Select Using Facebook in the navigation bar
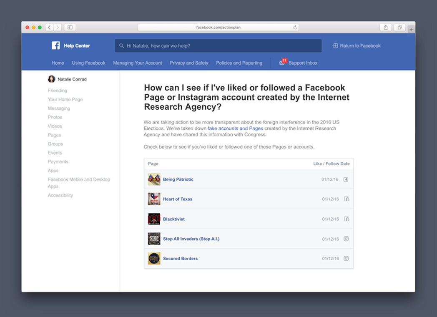The width and height of the screenshot is (437, 317). pyautogui.click(x=88, y=63)
